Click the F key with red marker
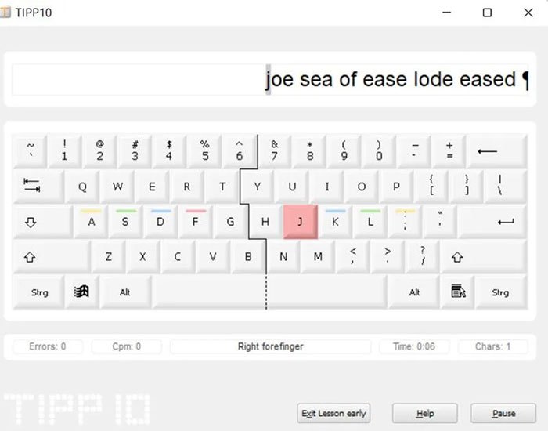Screen dimensions: 548x431 [196, 222]
